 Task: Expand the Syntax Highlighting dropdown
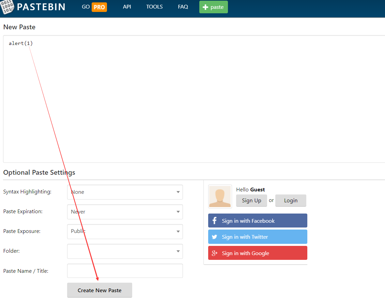pyautogui.click(x=125, y=192)
